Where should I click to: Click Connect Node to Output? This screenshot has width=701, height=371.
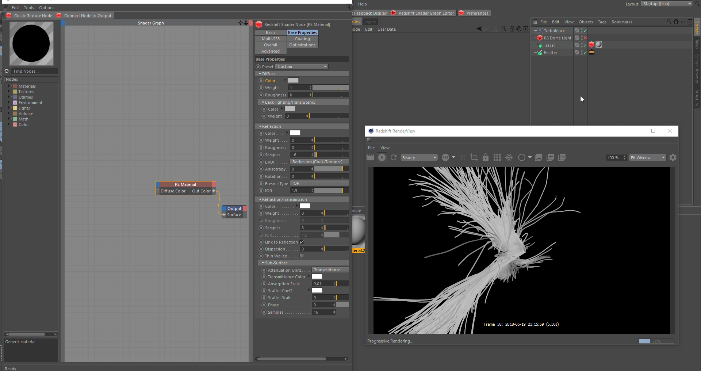click(84, 16)
